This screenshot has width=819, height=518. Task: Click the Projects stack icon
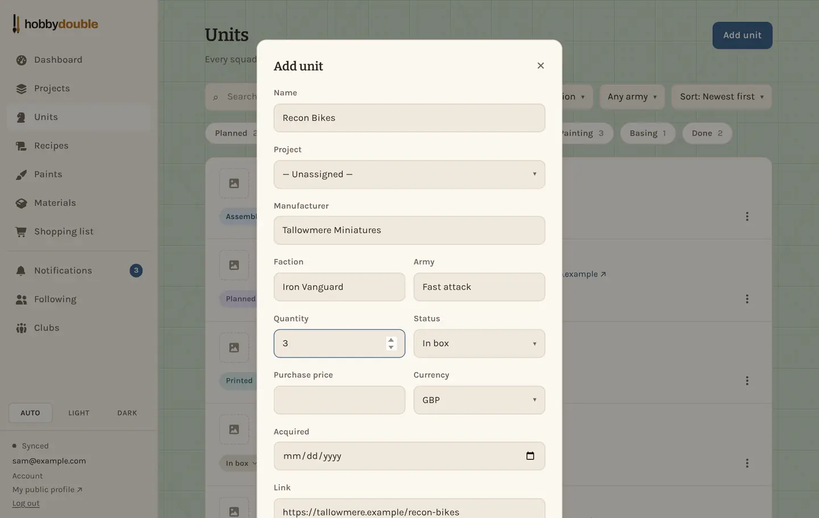22,89
